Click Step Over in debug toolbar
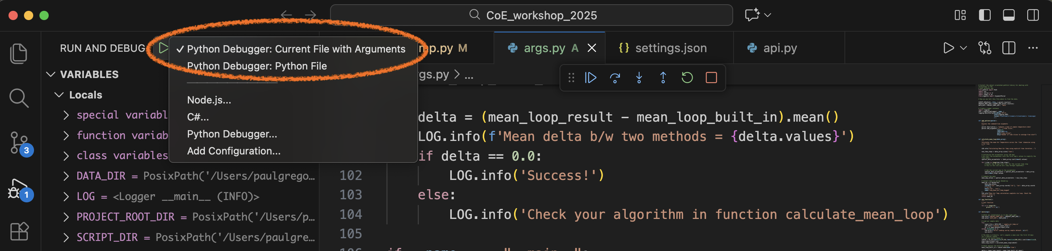Image resolution: width=1052 pixels, height=251 pixels. click(x=615, y=78)
